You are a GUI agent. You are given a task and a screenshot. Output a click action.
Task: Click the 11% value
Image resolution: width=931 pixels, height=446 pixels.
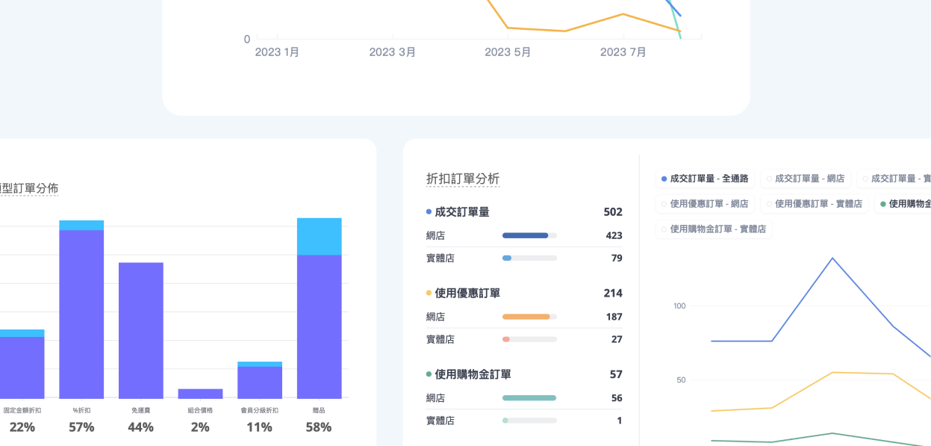(x=260, y=427)
